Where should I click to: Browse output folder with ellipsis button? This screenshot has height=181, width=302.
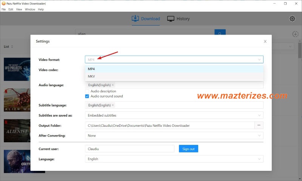click(x=259, y=125)
